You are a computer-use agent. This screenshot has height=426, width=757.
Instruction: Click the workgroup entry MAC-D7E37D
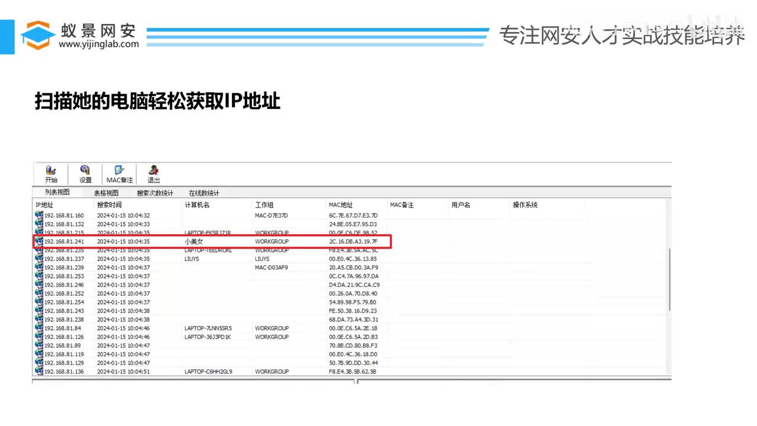pyautogui.click(x=271, y=215)
